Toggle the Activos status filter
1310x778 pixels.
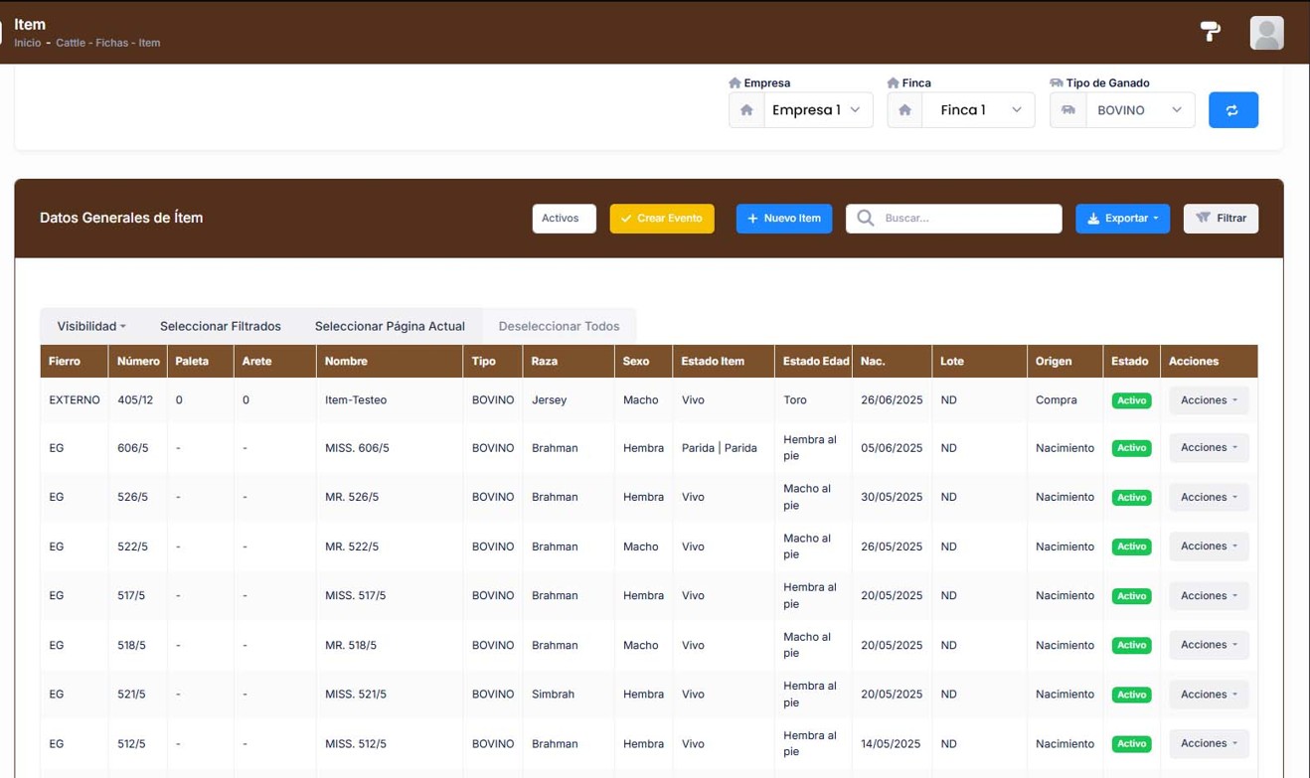[x=564, y=219]
